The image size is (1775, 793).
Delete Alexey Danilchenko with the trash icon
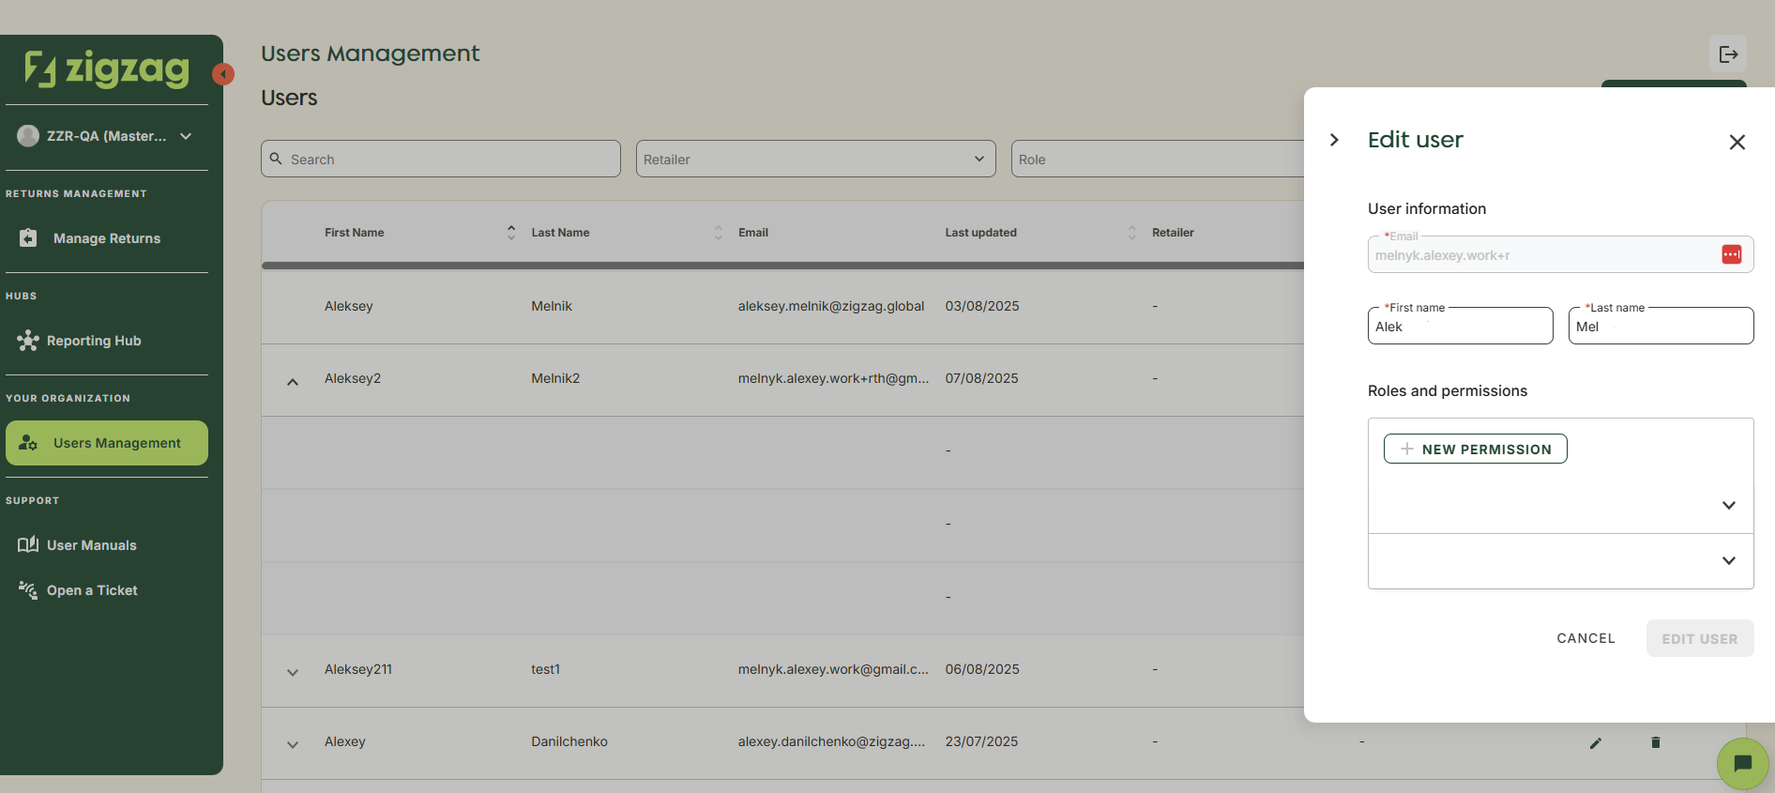tap(1655, 742)
